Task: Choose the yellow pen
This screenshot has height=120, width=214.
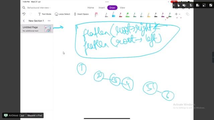Action: point(148,15)
